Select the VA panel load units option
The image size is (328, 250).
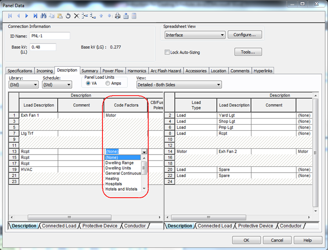[x=88, y=84]
